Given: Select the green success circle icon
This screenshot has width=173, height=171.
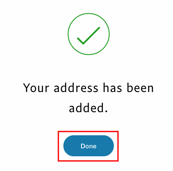Looking at the screenshot, I should (89, 34).
